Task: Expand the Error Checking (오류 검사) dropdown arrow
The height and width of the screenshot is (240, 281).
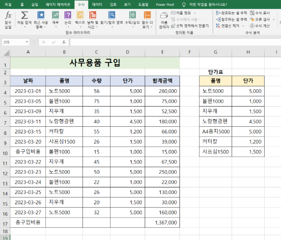Action: click(274, 19)
